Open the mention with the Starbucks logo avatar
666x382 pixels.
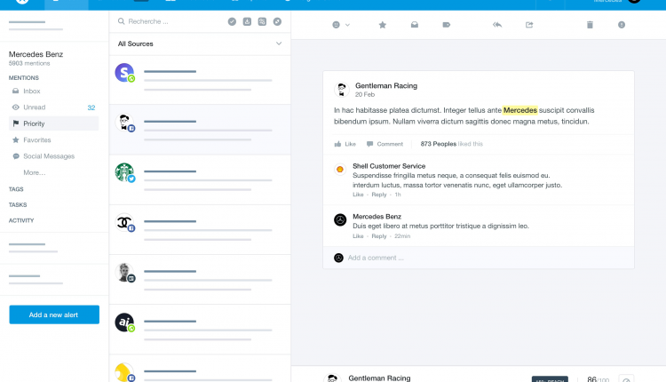point(200,179)
